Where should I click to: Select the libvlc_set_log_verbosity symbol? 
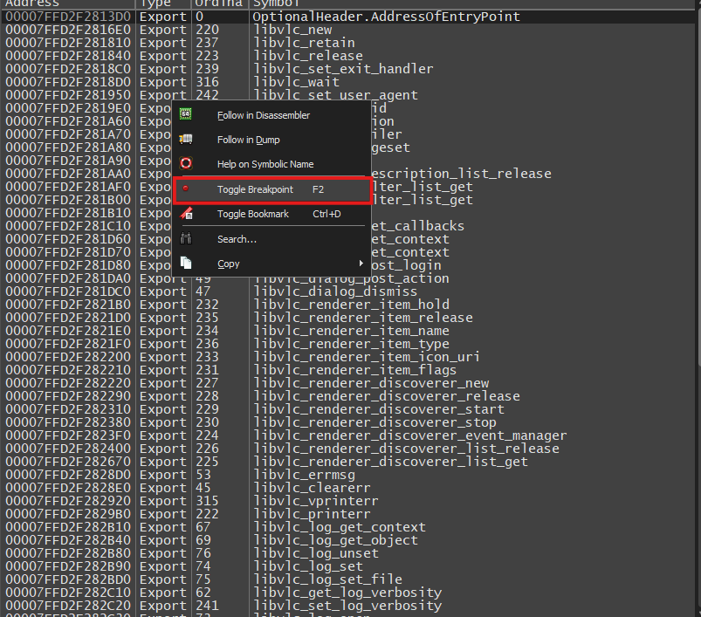347,606
